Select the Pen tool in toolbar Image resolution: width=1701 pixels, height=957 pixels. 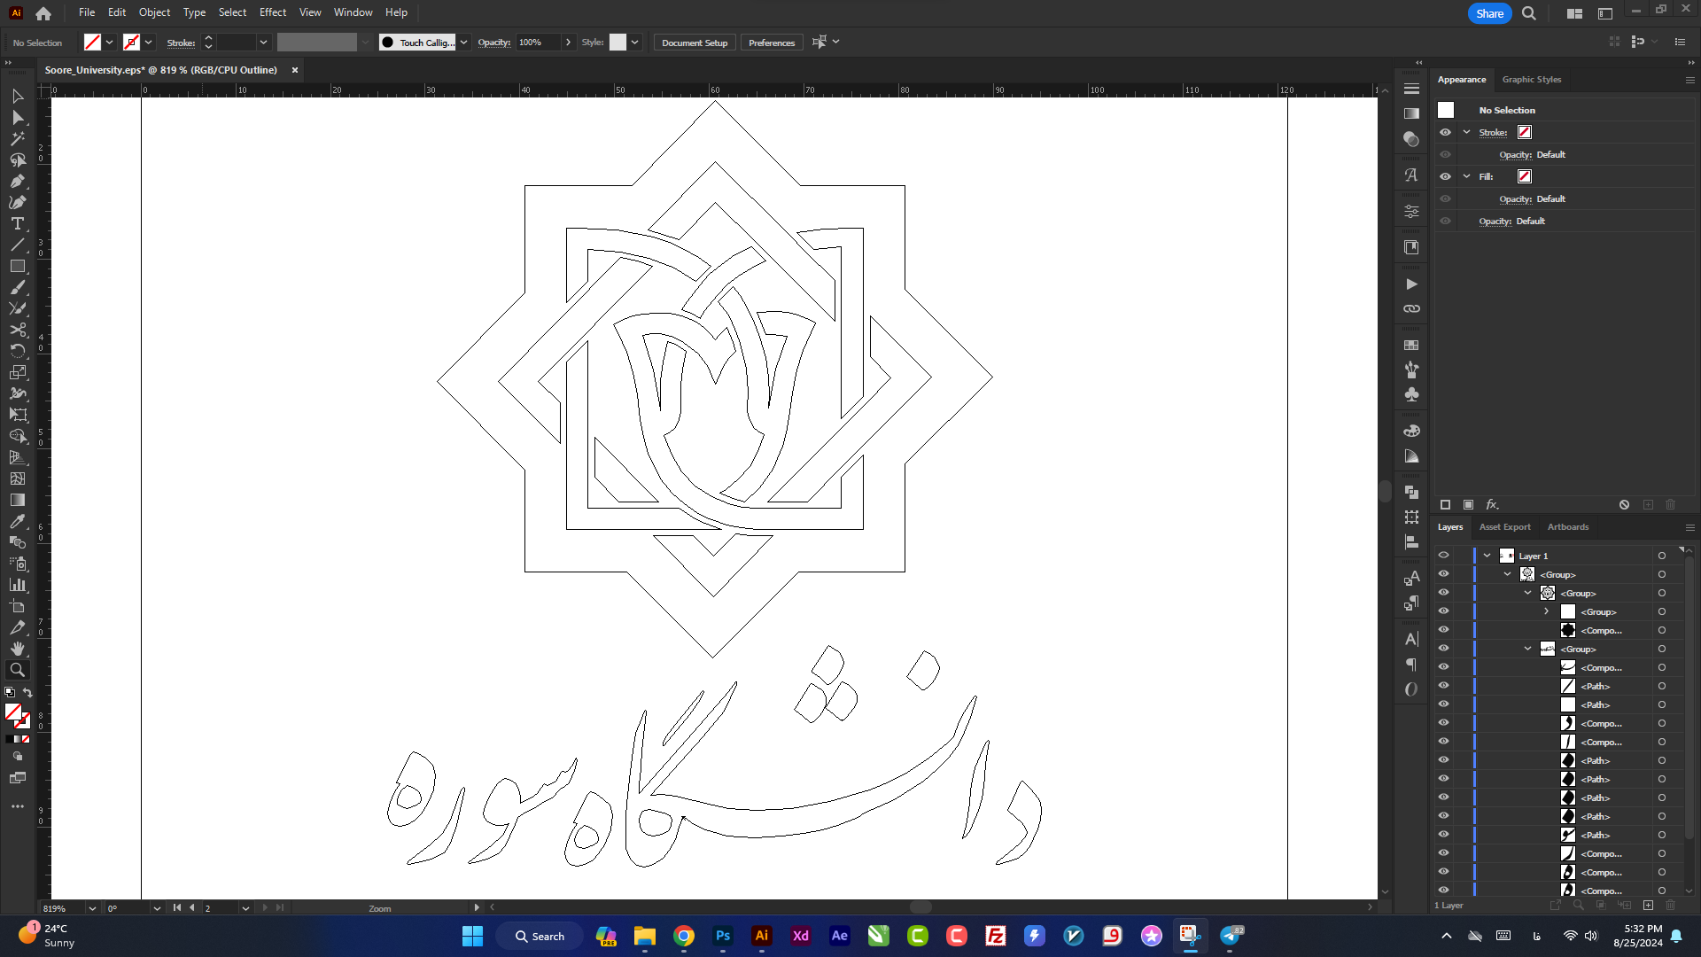(x=16, y=181)
